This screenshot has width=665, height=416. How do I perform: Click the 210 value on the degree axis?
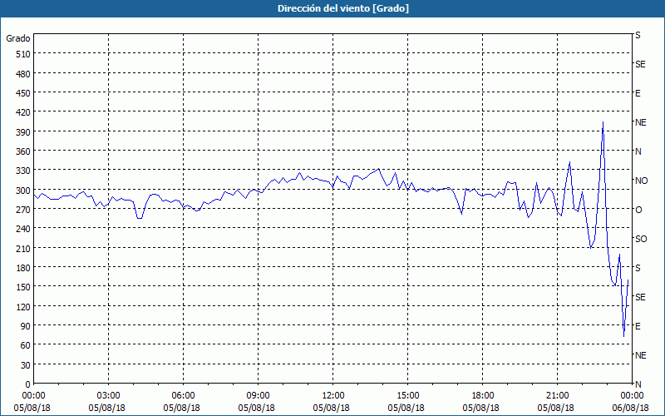(x=23, y=248)
